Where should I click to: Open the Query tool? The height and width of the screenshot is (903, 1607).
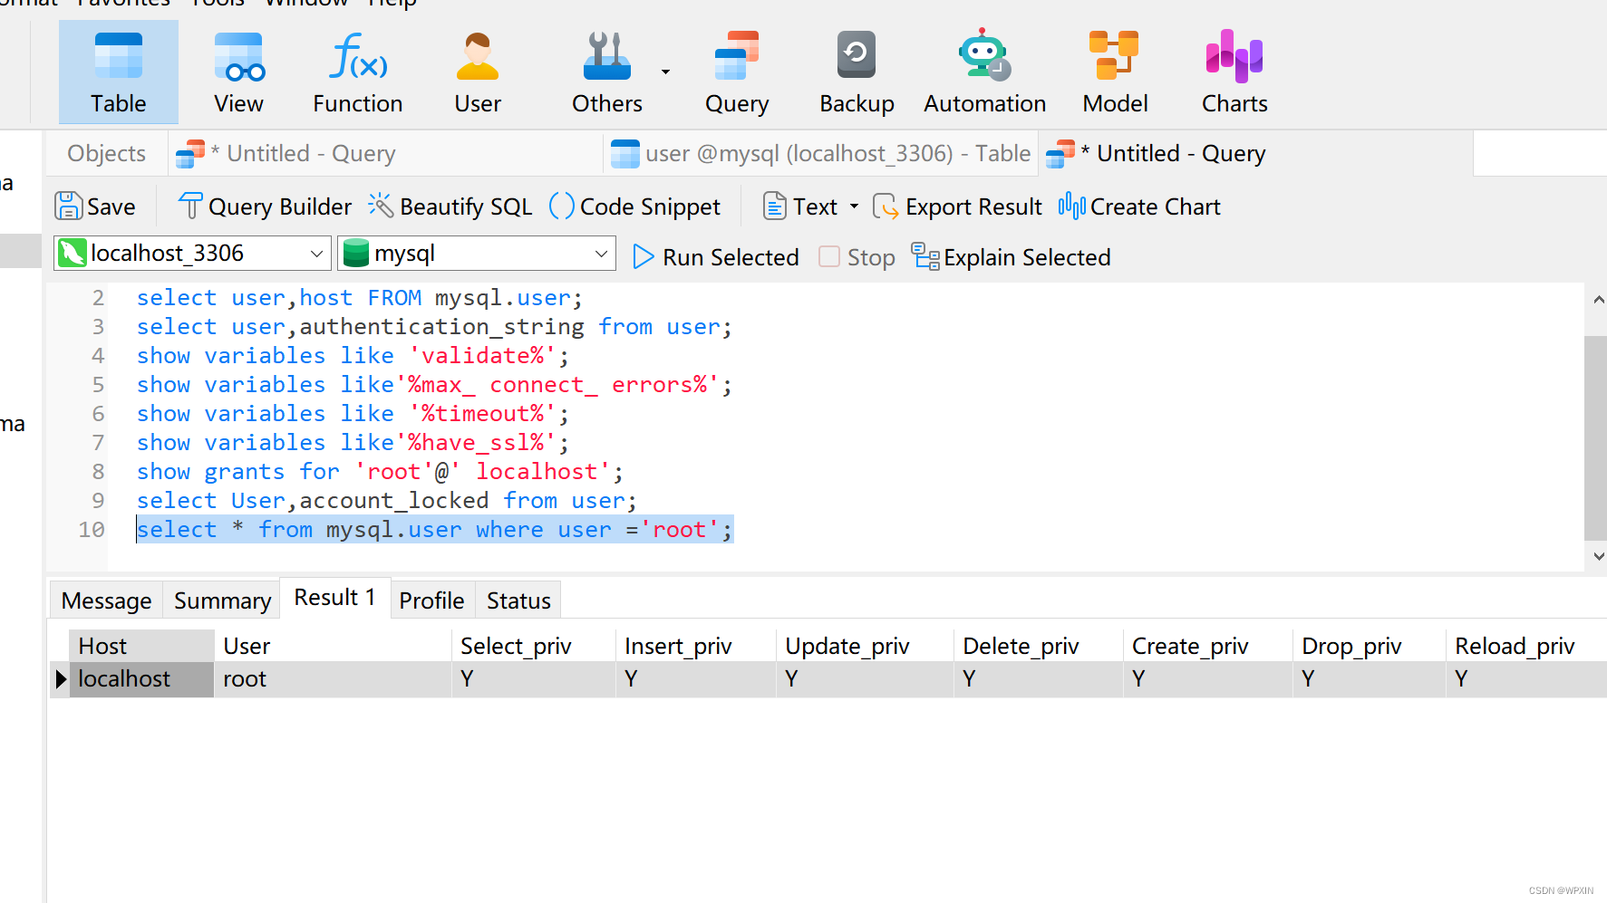click(x=736, y=71)
